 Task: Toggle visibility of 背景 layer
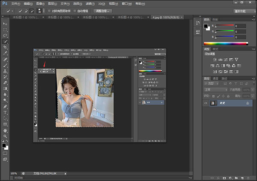coord(206,103)
